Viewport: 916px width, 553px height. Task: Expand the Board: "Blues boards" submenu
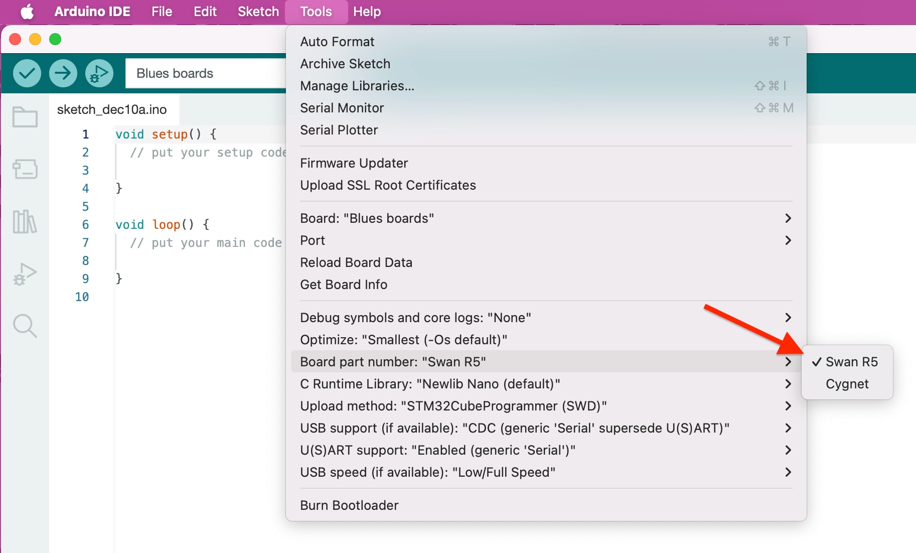(546, 218)
